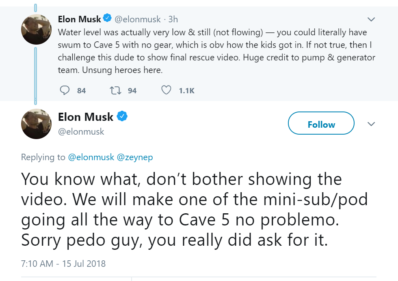This screenshot has width=398, height=281.
Task: Click the main tweet text about mini-sub/pod
Action: point(194,210)
